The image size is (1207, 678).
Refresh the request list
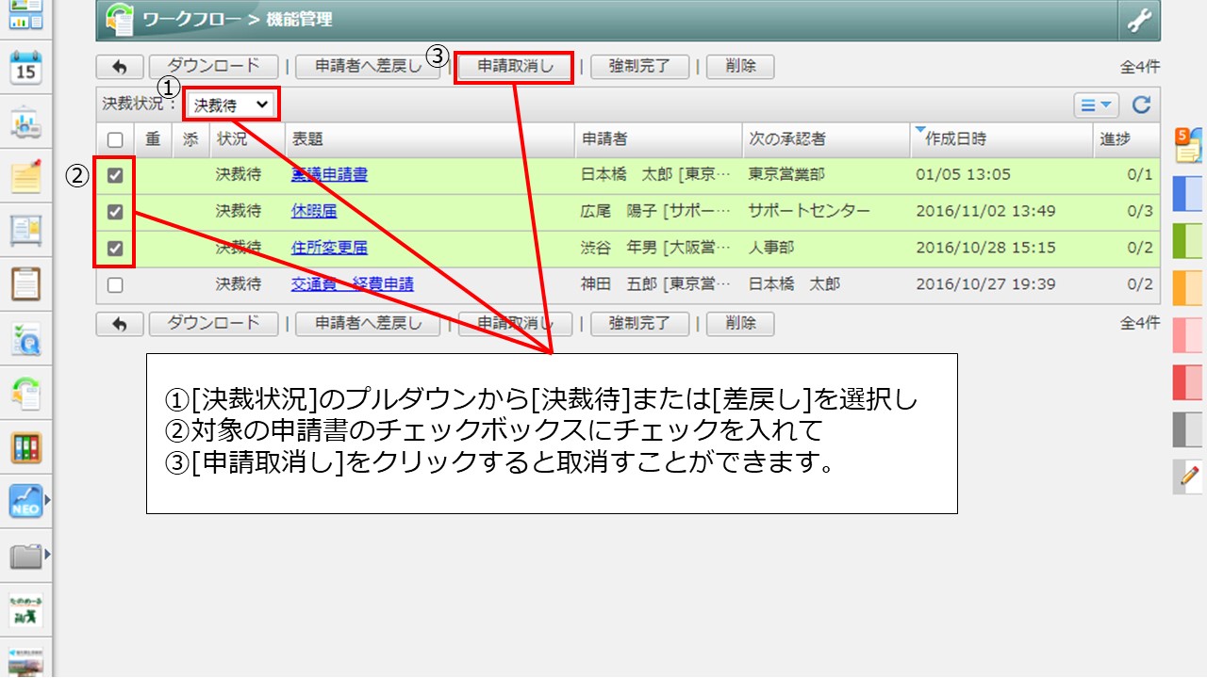click(1141, 105)
